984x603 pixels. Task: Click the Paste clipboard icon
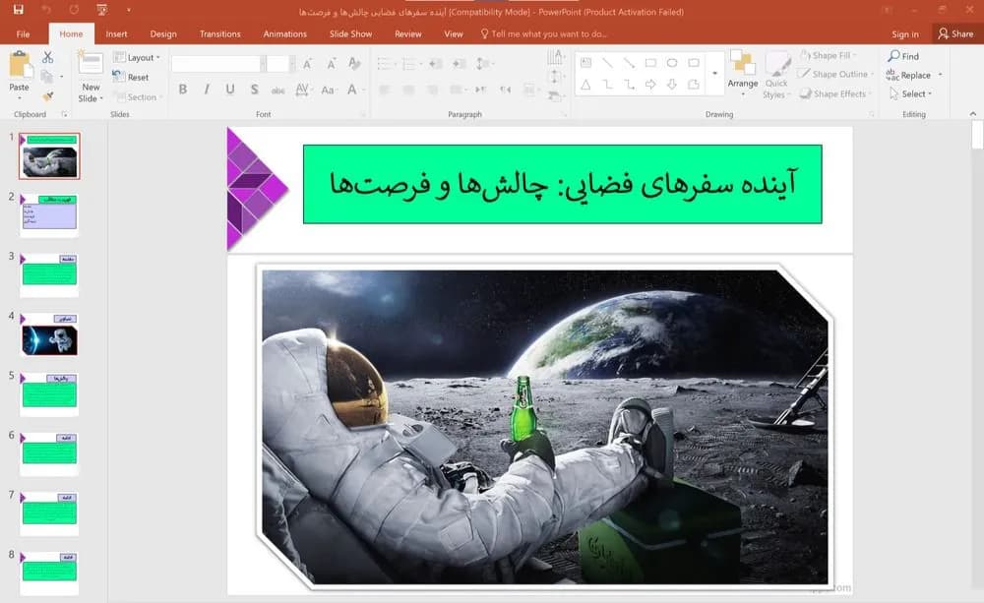pos(20,65)
